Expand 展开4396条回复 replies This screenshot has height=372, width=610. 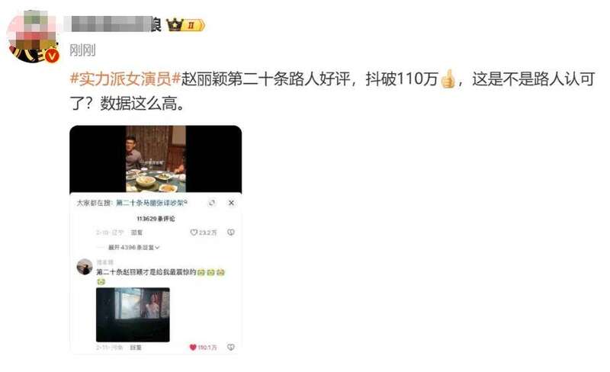pyautogui.click(x=134, y=248)
